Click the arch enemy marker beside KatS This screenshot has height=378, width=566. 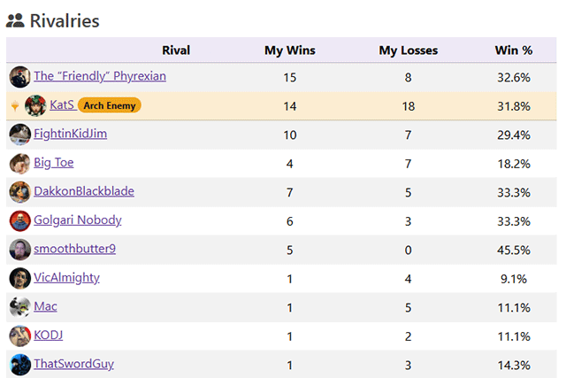click(15, 105)
